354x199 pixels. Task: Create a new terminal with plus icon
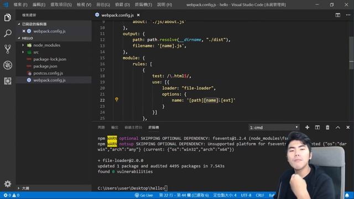(x=307, y=128)
